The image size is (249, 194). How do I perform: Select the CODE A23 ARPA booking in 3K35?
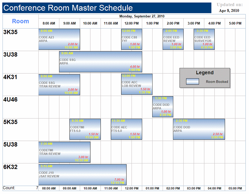tap(59, 39)
